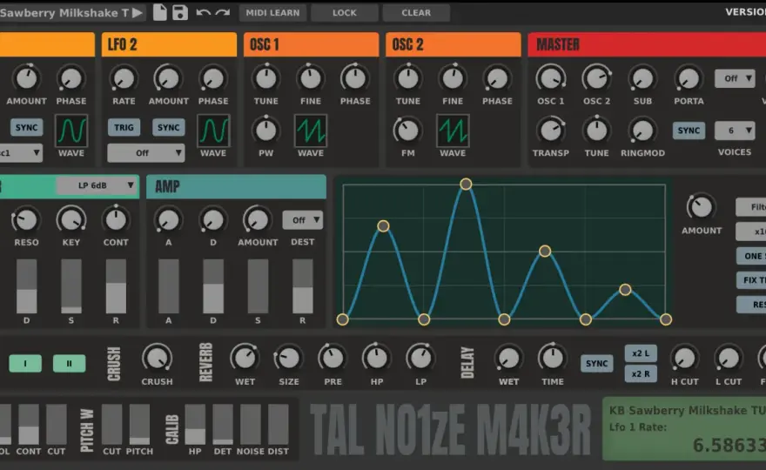Click the OSC 1 Tune knob

pyautogui.click(x=265, y=78)
